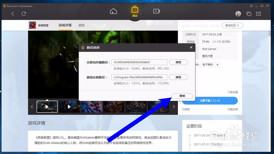Refresh the page with the reload icon
Viewport: 274px width, 154px height.
[x=24, y=14]
